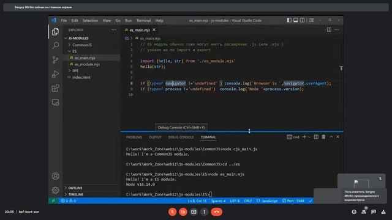
Task: Click the Ln 8, Col 15 status entry
Action: 197,201
